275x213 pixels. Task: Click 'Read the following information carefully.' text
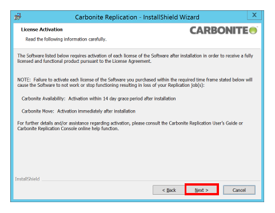pyautogui.click(x=66, y=39)
